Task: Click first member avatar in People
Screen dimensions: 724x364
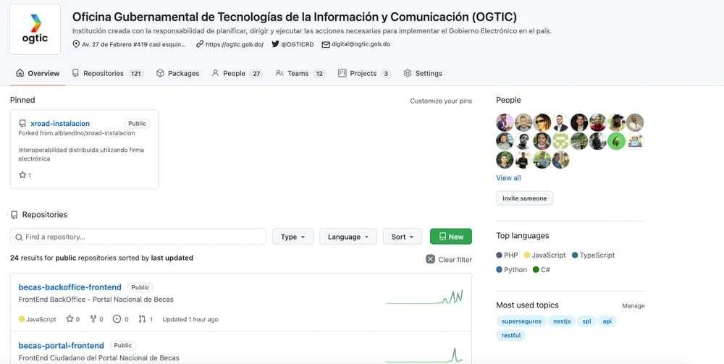Action: click(x=505, y=123)
